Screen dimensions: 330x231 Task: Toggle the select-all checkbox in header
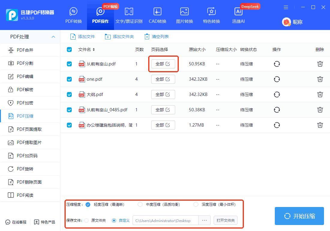[x=69, y=49]
